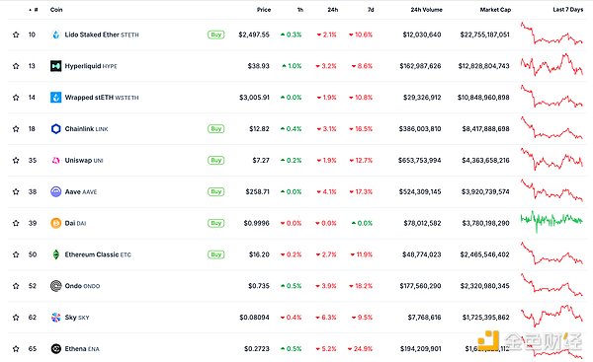Click the Buy button for Dai
Image resolution: width=593 pixels, height=362 pixels.
215,223
